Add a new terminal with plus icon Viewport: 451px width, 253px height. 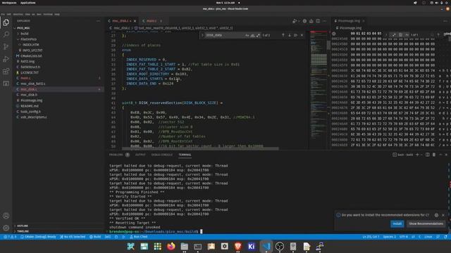(417, 155)
